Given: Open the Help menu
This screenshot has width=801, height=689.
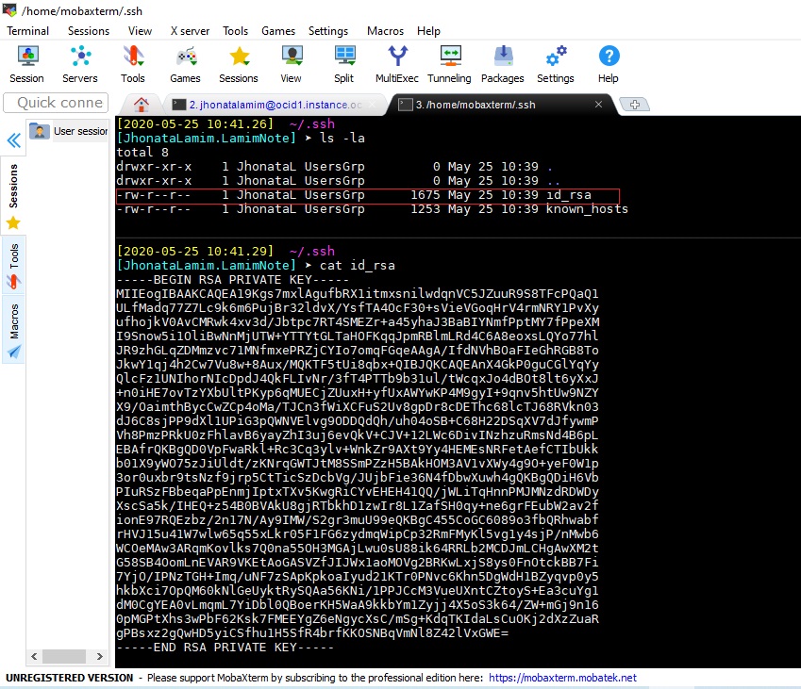Looking at the screenshot, I should pyautogui.click(x=428, y=31).
